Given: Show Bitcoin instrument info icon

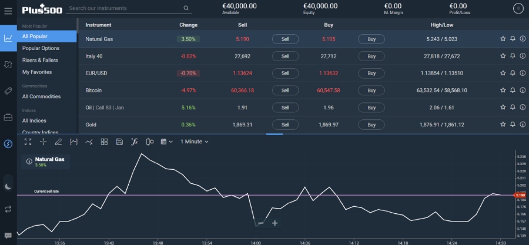Looking at the screenshot, I should [x=523, y=90].
